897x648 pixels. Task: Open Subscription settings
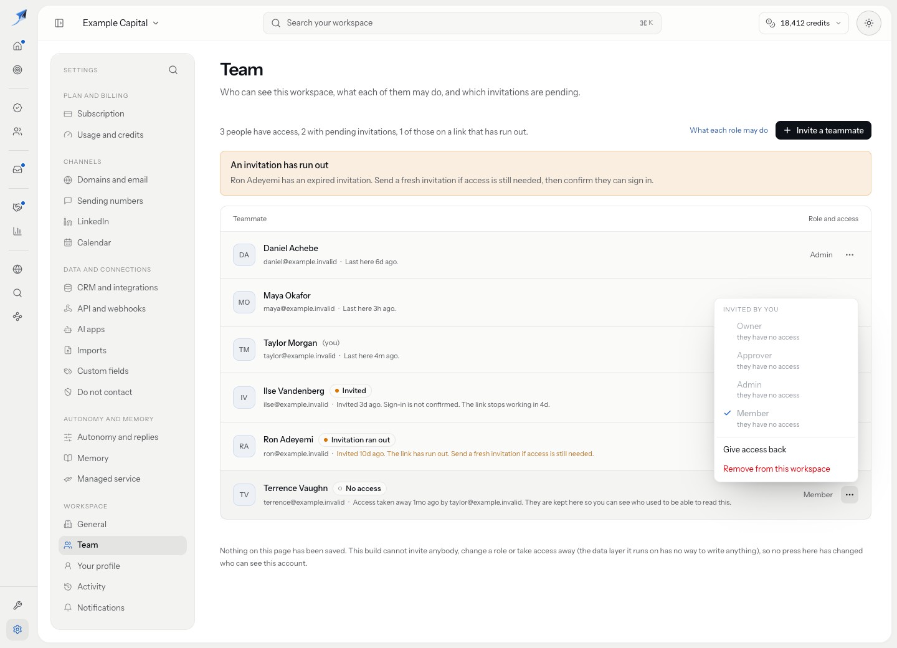123,113
